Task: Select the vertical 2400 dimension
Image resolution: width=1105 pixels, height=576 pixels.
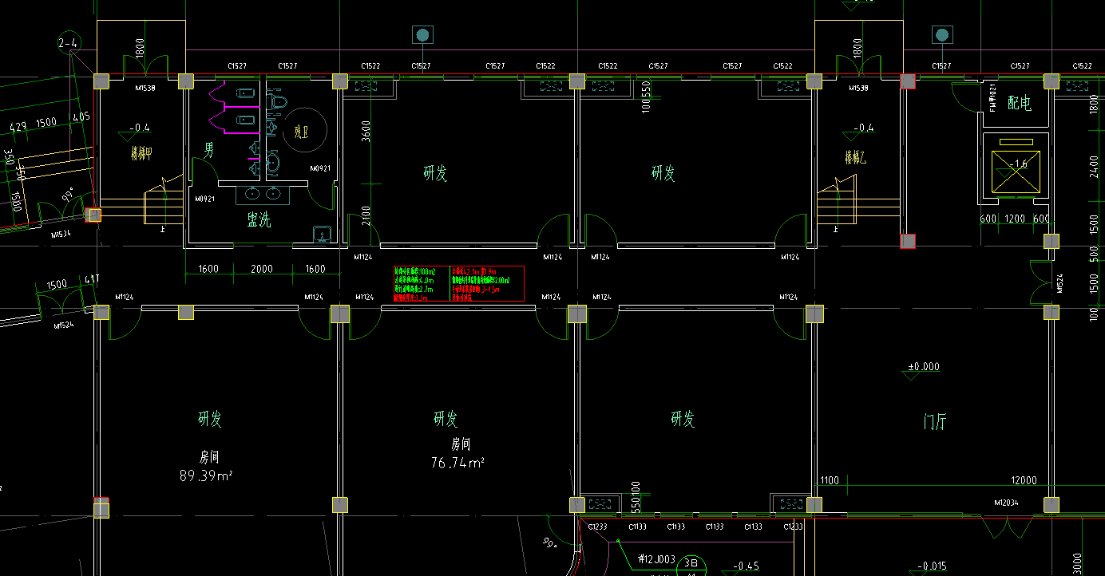Action: (x=1094, y=167)
